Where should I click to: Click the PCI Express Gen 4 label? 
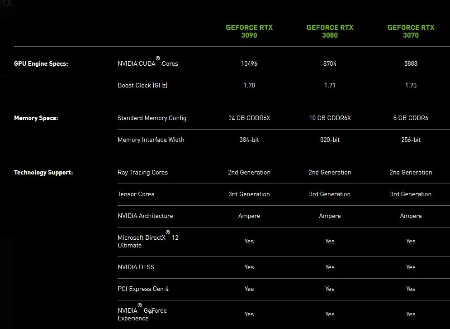click(x=143, y=289)
